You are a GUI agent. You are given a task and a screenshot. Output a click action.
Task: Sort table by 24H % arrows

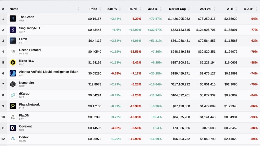click(x=120, y=9)
